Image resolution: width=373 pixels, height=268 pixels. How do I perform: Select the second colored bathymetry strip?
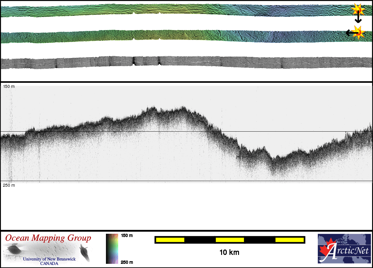click(x=179, y=36)
